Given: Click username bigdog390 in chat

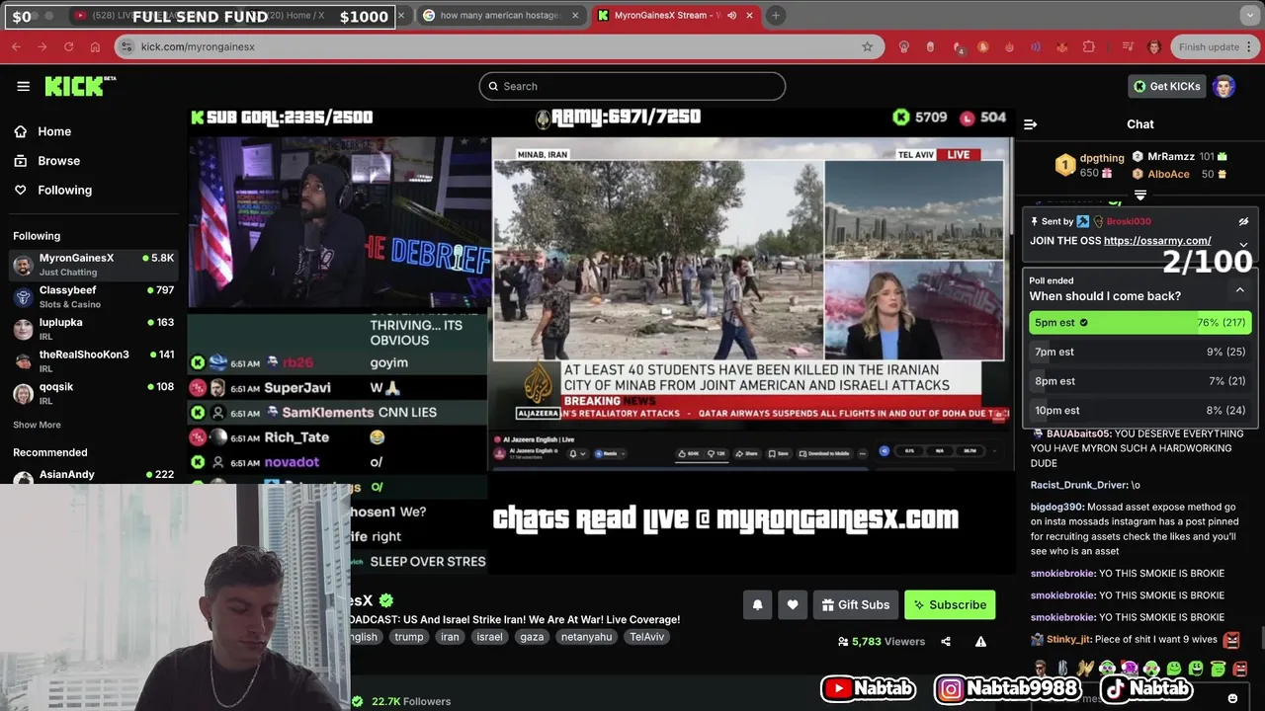Looking at the screenshot, I should point(1056,507).
